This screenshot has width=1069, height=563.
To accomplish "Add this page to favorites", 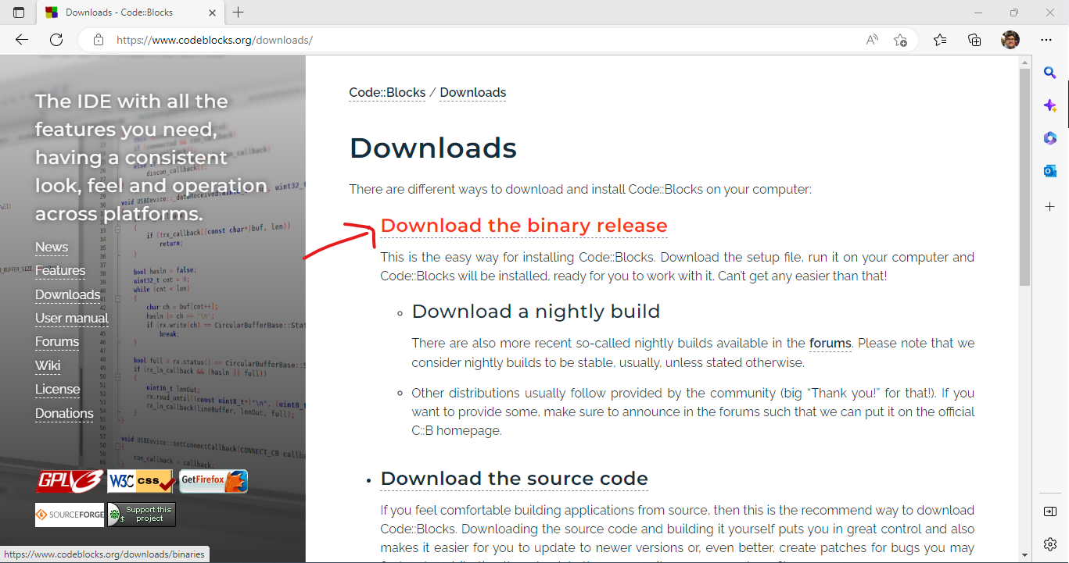I will pos(900,40).
